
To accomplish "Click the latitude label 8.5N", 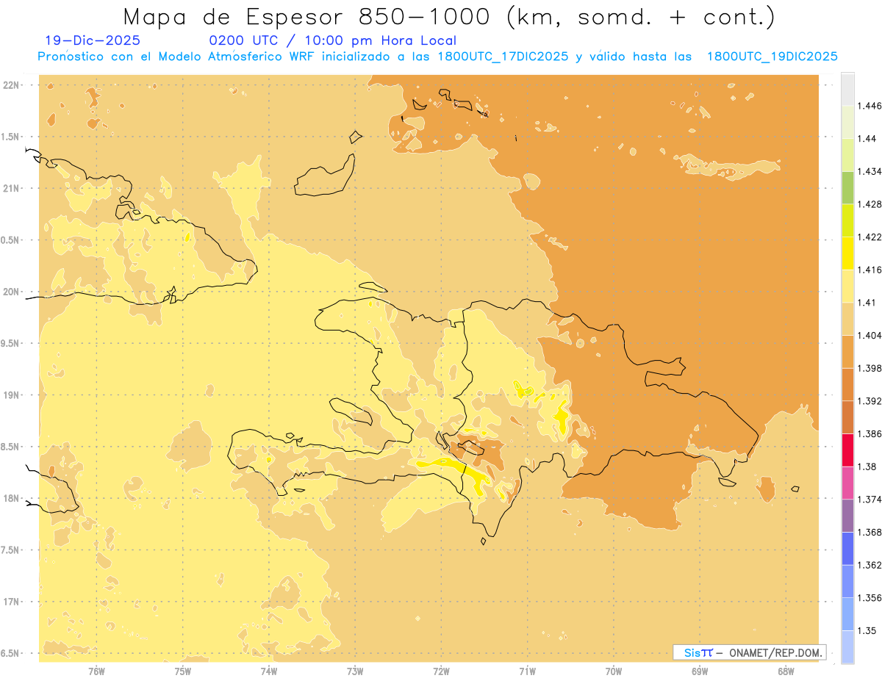I will 11,447.
